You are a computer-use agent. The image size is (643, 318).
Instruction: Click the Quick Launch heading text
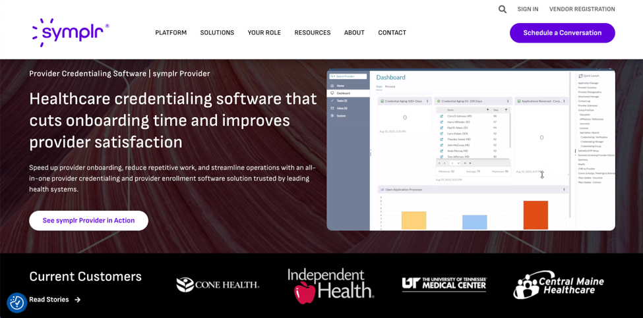[591, 76]
